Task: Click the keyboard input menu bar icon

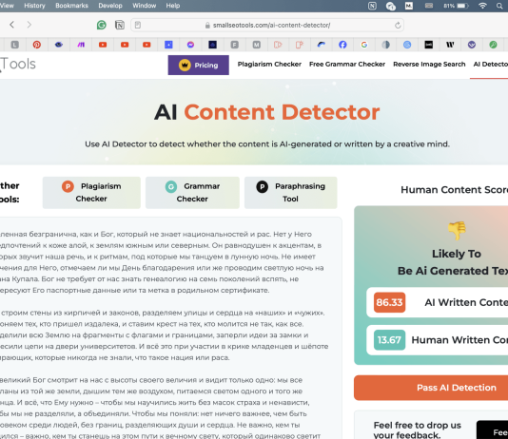Action: [429, 6]
